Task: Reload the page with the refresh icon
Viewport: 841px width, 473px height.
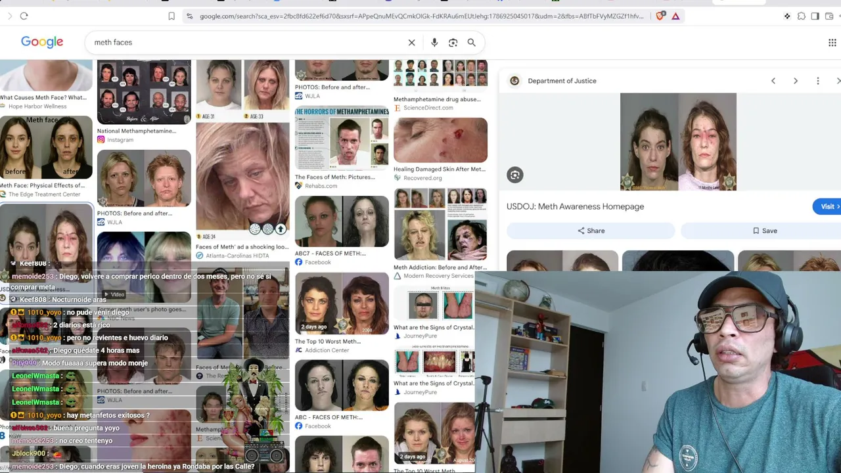Action: click(x=24, y=16)
